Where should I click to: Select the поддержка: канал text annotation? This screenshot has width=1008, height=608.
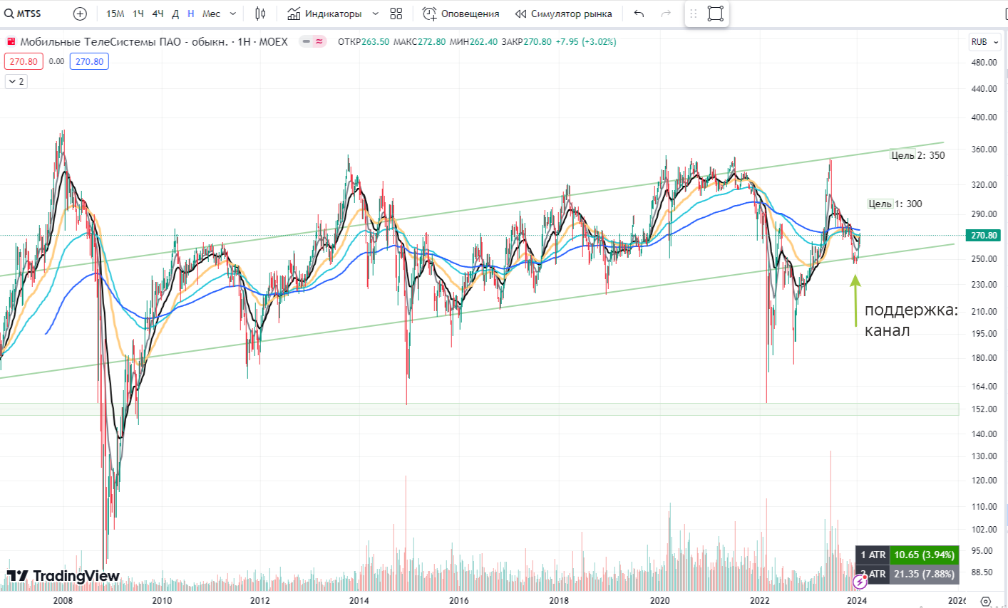click(912, 320)
